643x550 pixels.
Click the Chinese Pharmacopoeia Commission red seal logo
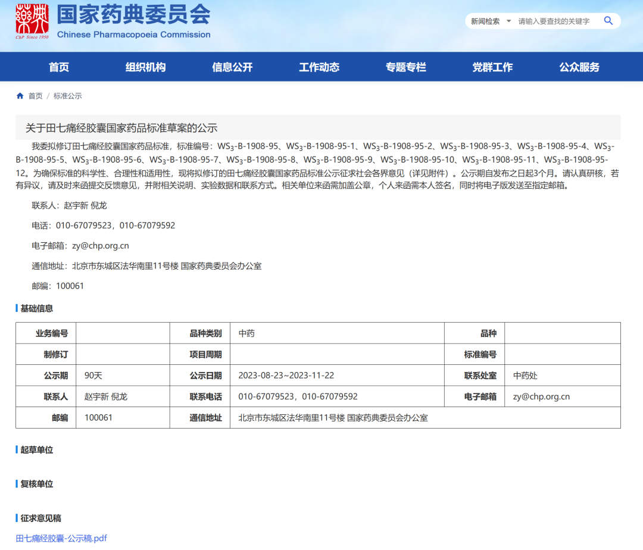[x=32, y=21]
